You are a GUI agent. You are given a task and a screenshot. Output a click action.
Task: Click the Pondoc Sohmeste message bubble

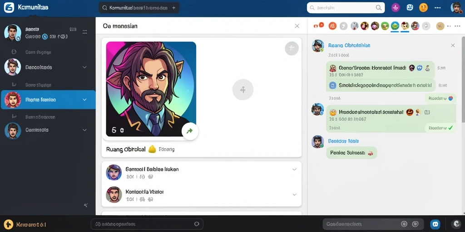[351, 153]
